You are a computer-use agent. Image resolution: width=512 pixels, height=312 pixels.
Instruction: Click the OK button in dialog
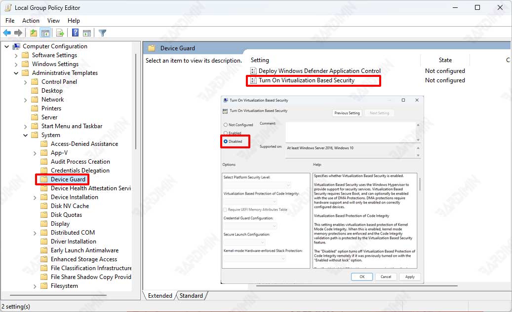362,277
